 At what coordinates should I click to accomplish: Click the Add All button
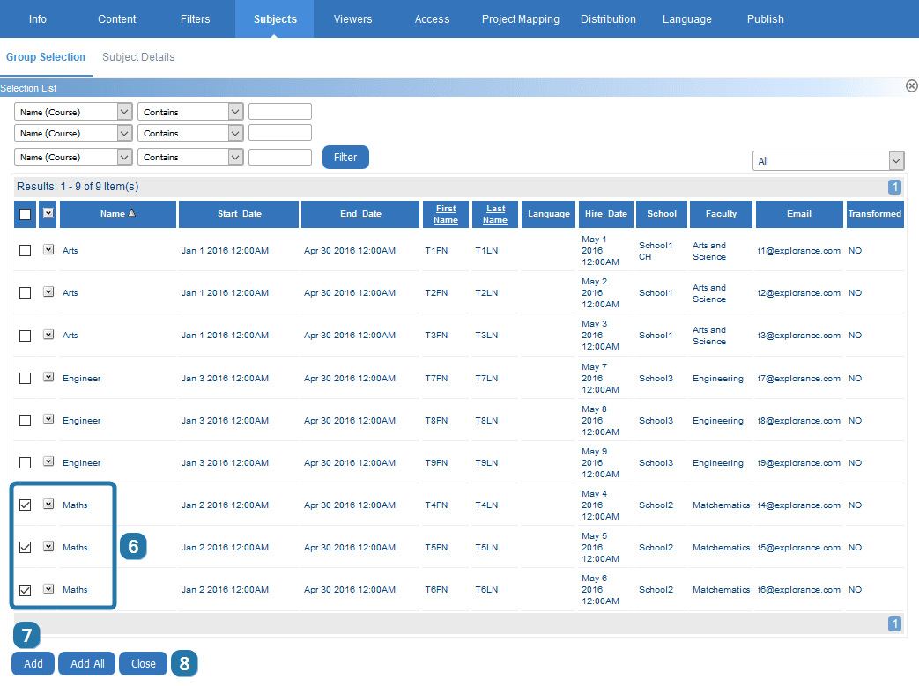[x=86, y=664]
